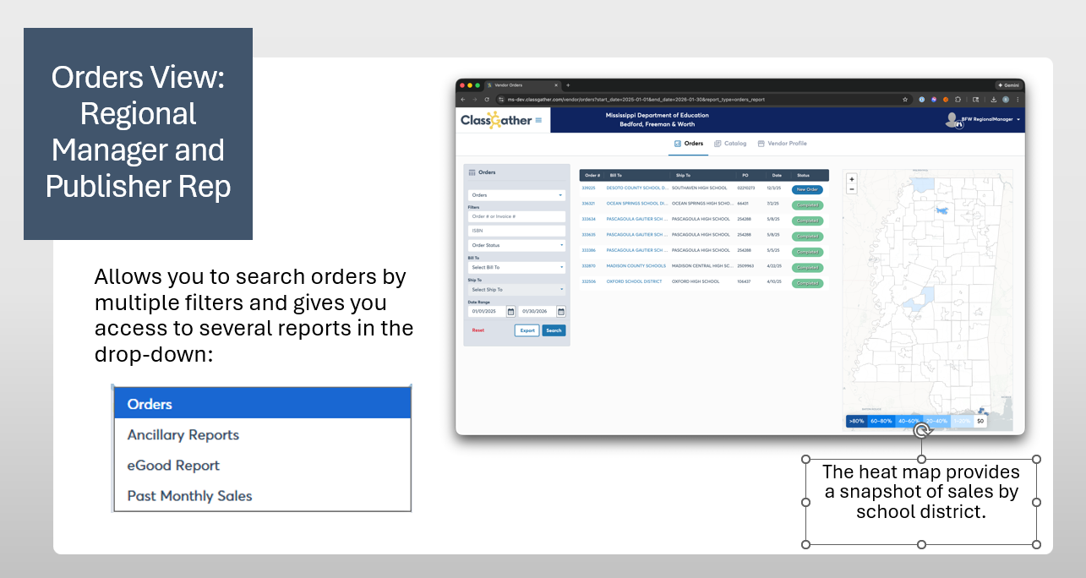Zoom out on the heat map
This screenshot has width=1086, height=578.
click(851, 189)
